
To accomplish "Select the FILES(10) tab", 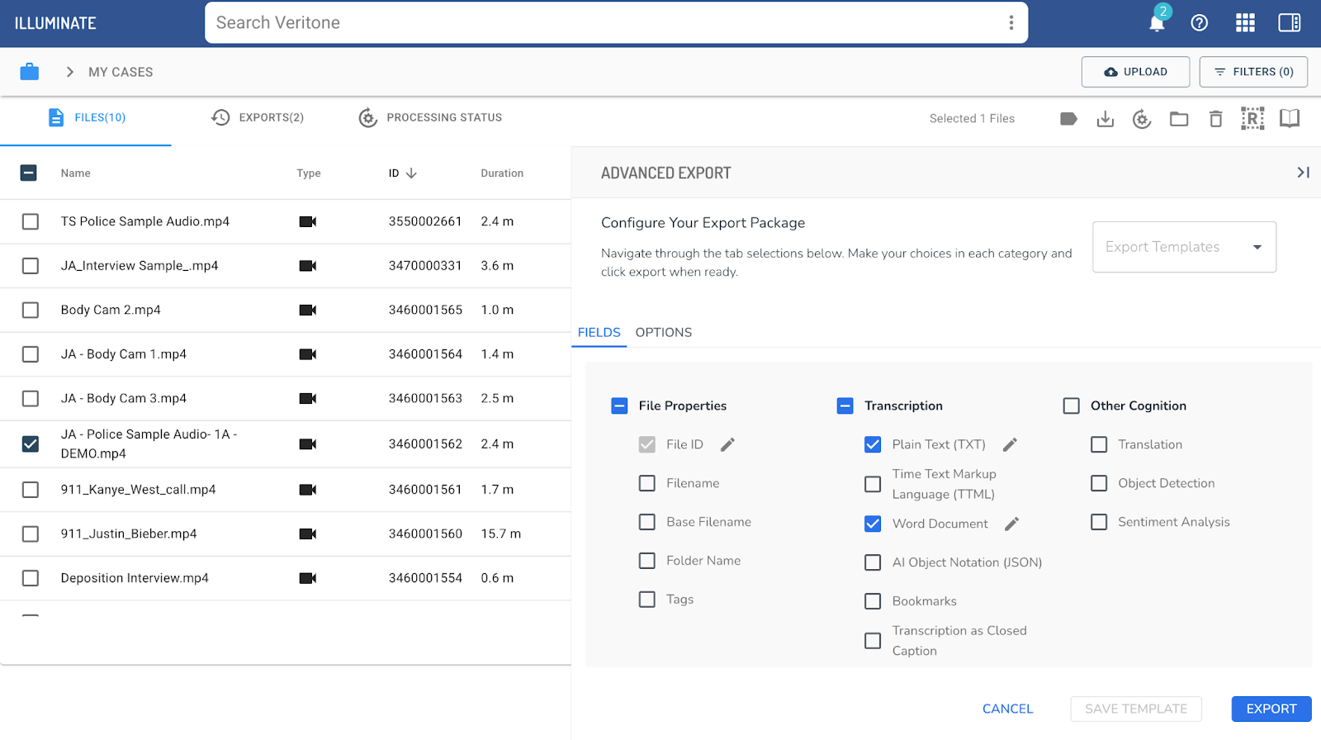I will point(87,117).
